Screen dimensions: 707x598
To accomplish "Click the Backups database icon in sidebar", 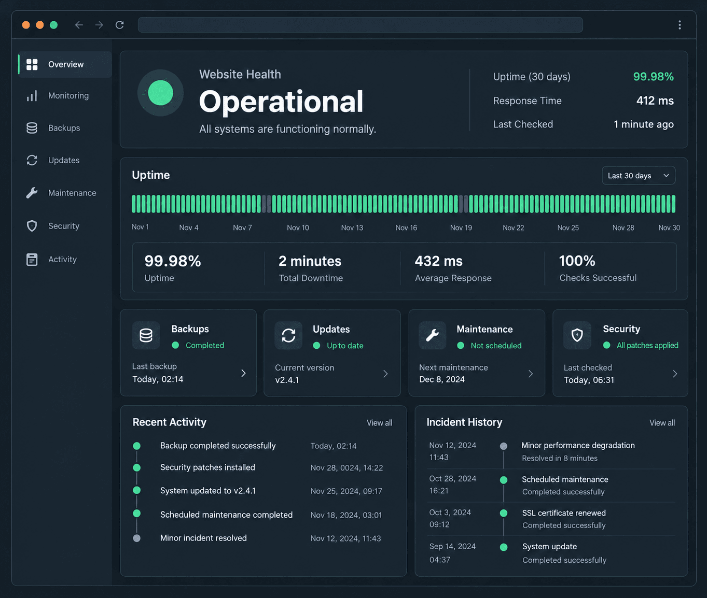I will pos(32,128).
